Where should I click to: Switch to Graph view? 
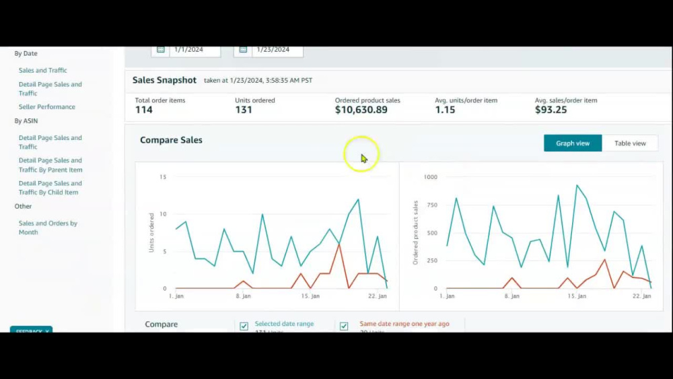573,143
